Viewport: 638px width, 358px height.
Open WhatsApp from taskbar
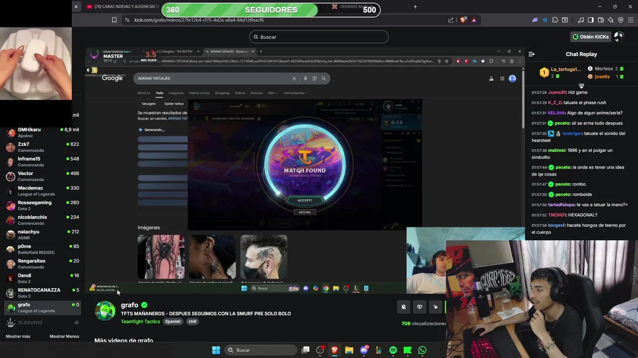422,350
